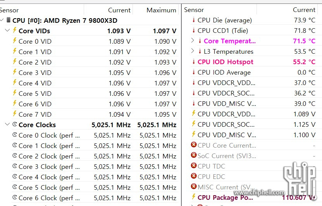Expand the Core Temperatures group
The height and width of the screenshot is (206, 322).
click(193, 41)
